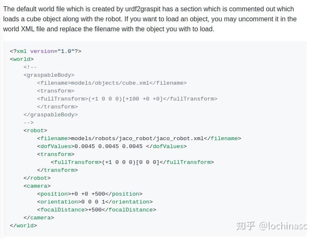315x239 pixels.
Task: Click the cube.xml filename line
Action: (x=111, y=83)
